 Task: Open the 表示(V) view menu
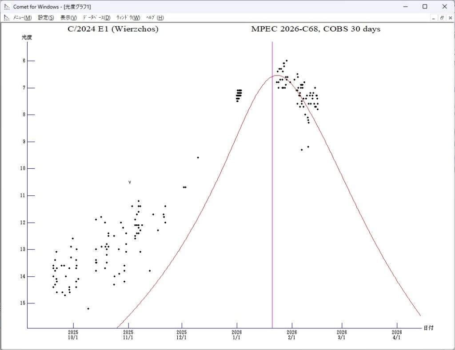[x=68, y=17]
